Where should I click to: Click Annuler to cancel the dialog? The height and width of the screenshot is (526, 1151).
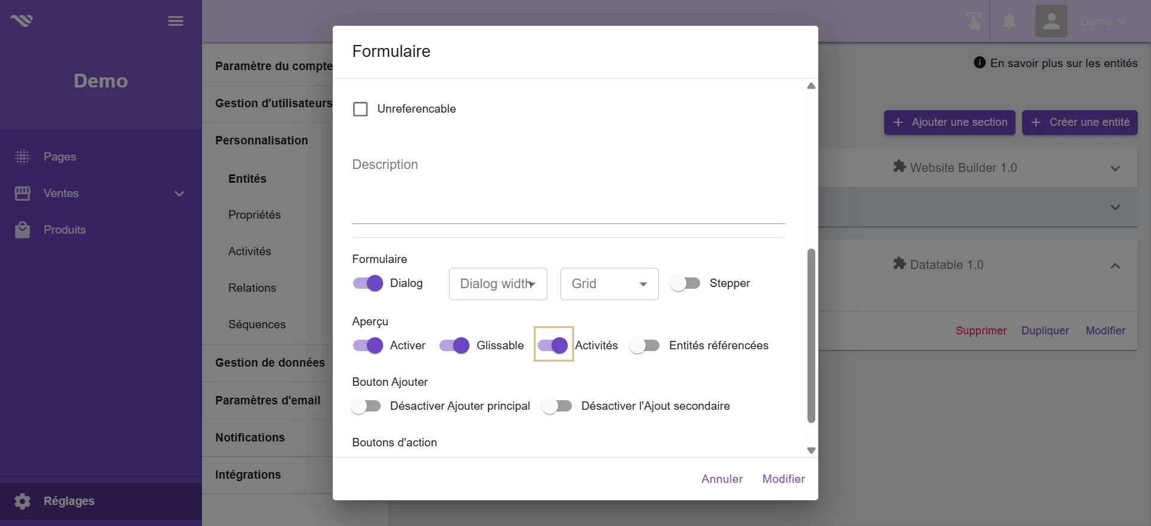click(722, 479)
